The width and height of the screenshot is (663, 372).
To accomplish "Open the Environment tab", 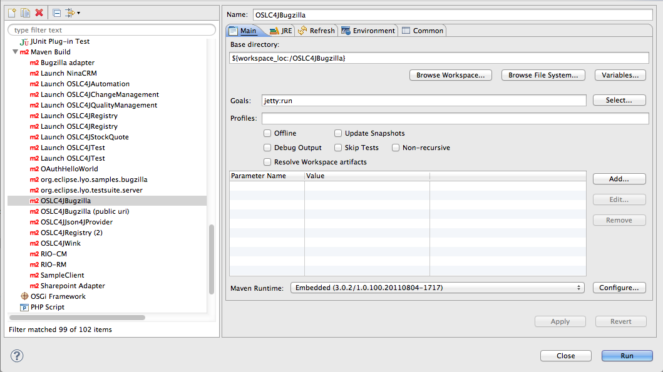I will coord(368,31).
